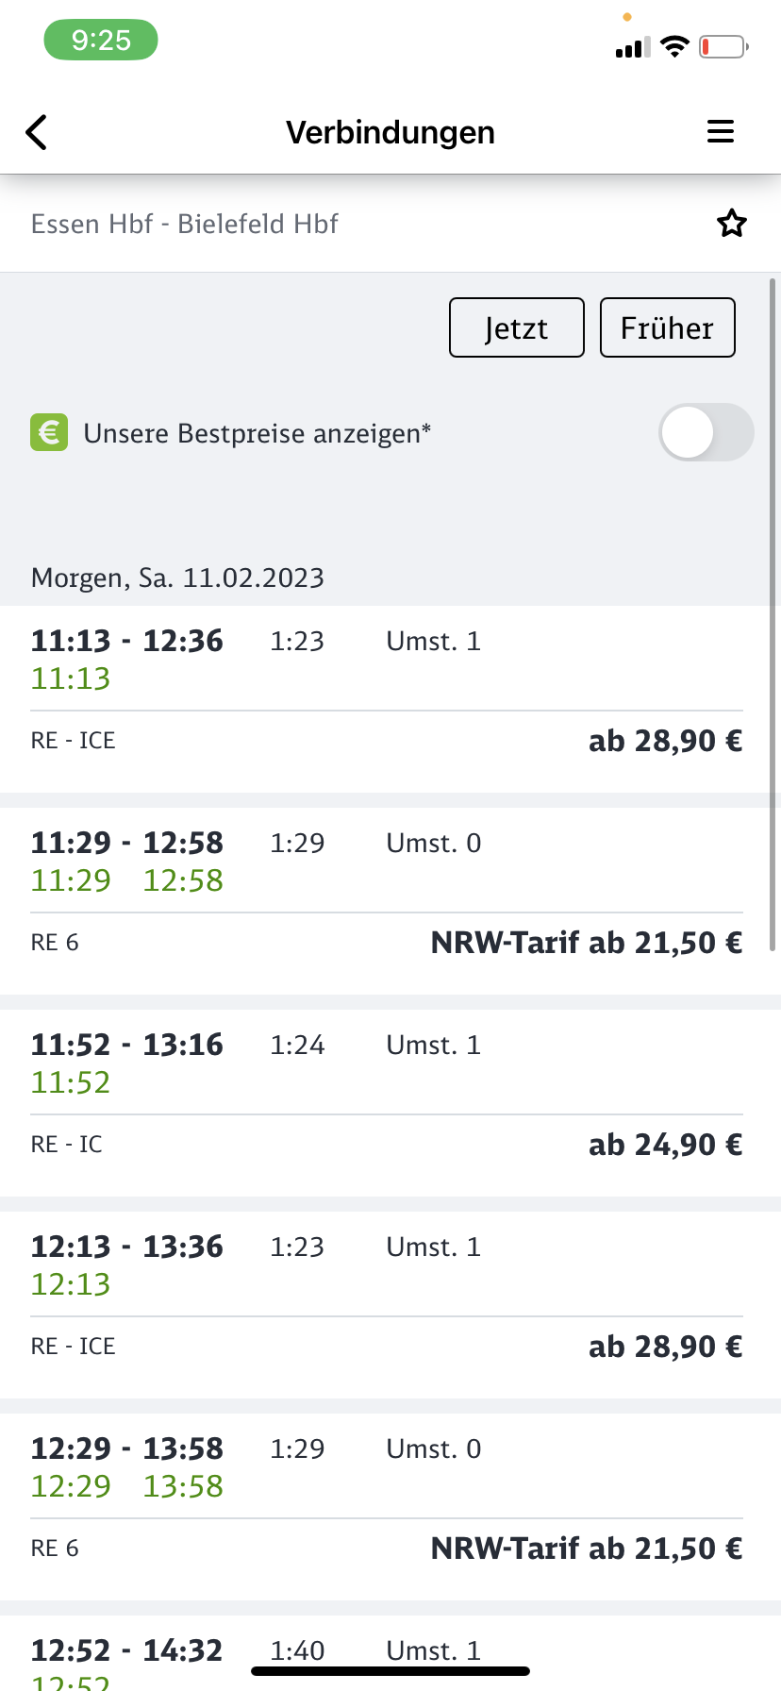Open the 11:13 - 12:36 RE - ICE connection
Viewport: 781px width, 1691px height.
coord(387,698)
